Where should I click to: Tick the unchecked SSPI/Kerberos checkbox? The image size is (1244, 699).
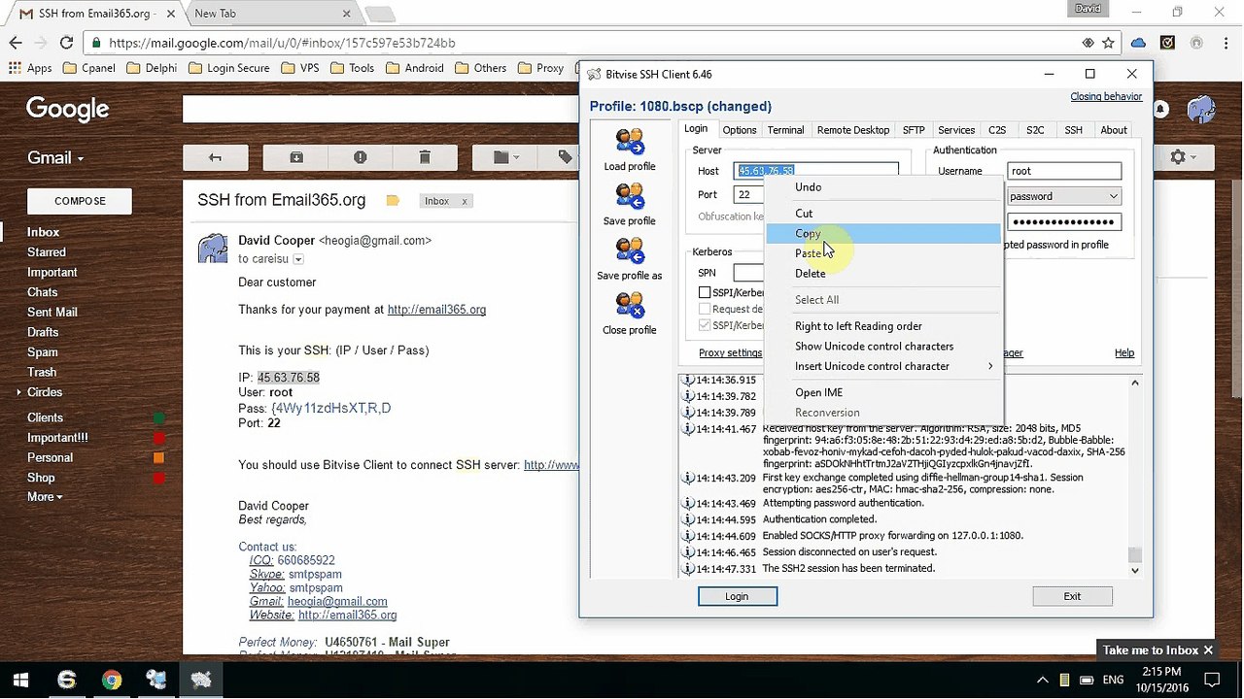click(x=705, y=292)
